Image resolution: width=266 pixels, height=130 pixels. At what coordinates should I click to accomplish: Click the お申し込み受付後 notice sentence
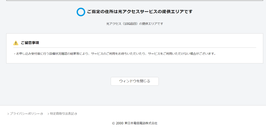115,54
